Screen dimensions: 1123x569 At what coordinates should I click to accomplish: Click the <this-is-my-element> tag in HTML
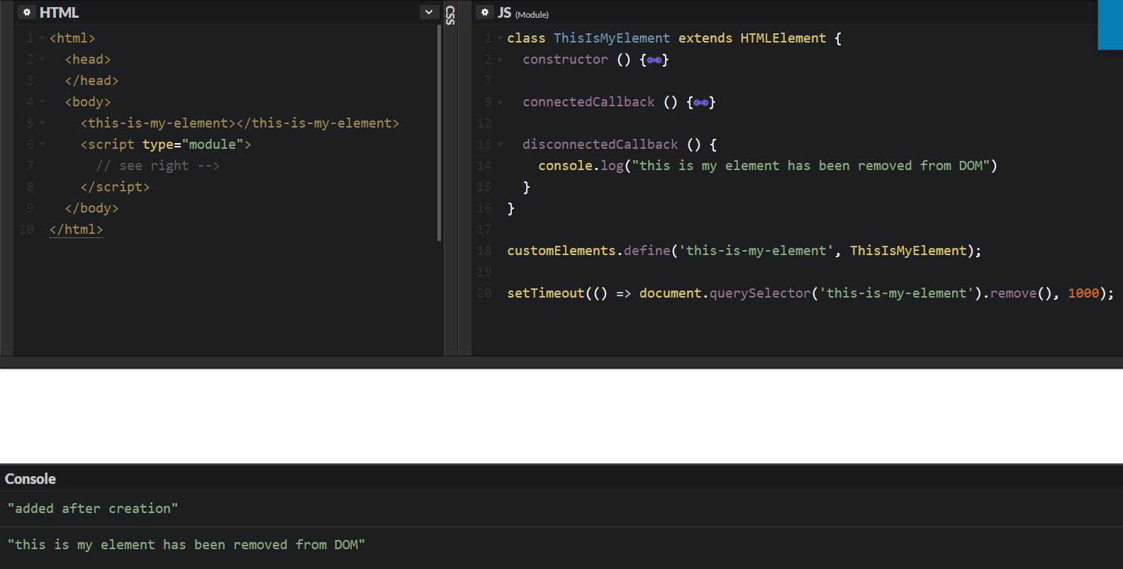[x=158, y=123]
